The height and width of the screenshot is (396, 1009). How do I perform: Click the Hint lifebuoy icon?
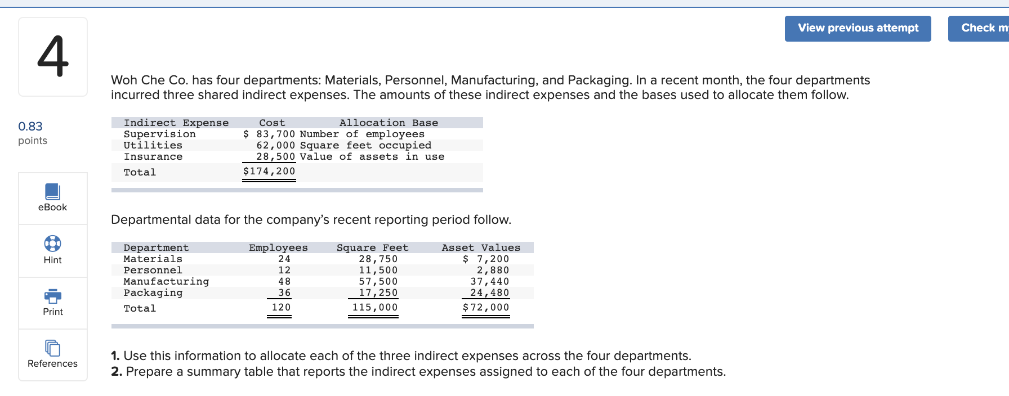(52, 244)
